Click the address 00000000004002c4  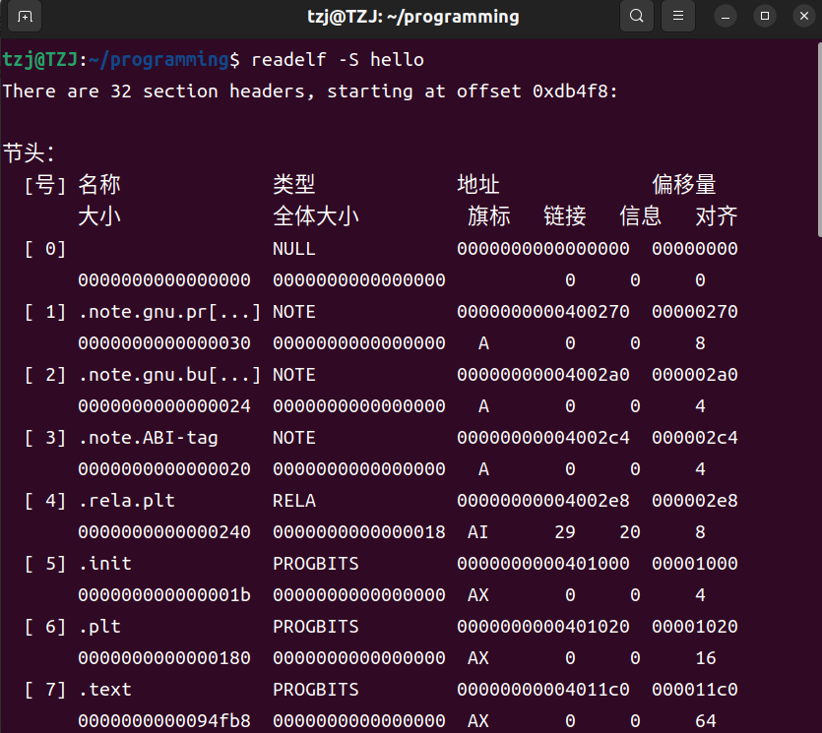click(x=543, y=438)
